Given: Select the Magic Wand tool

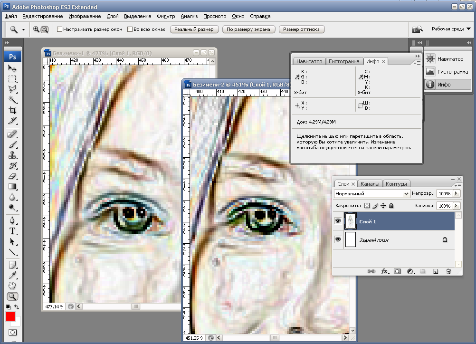Looking at the screenshot, I should (x=12, y=100).
